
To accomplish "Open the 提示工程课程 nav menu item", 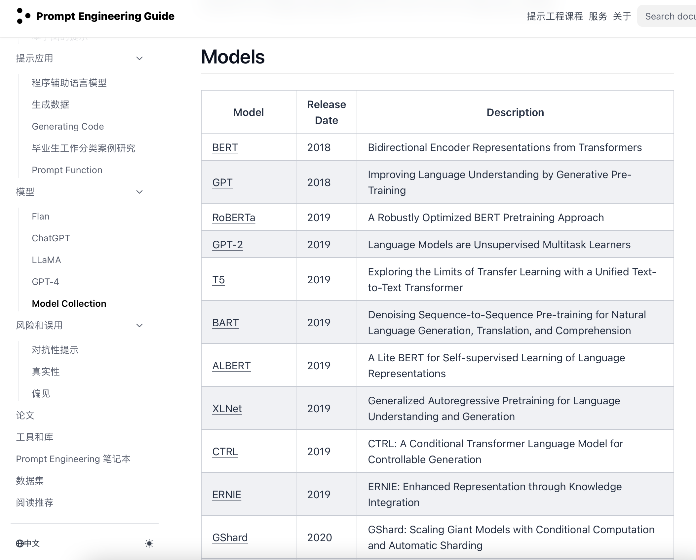I will tap(555, 16).
